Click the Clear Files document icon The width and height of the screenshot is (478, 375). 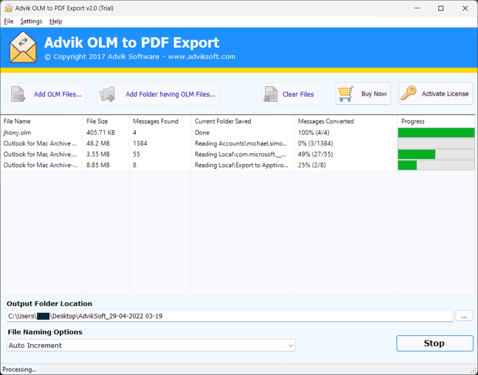click(271, 94)
